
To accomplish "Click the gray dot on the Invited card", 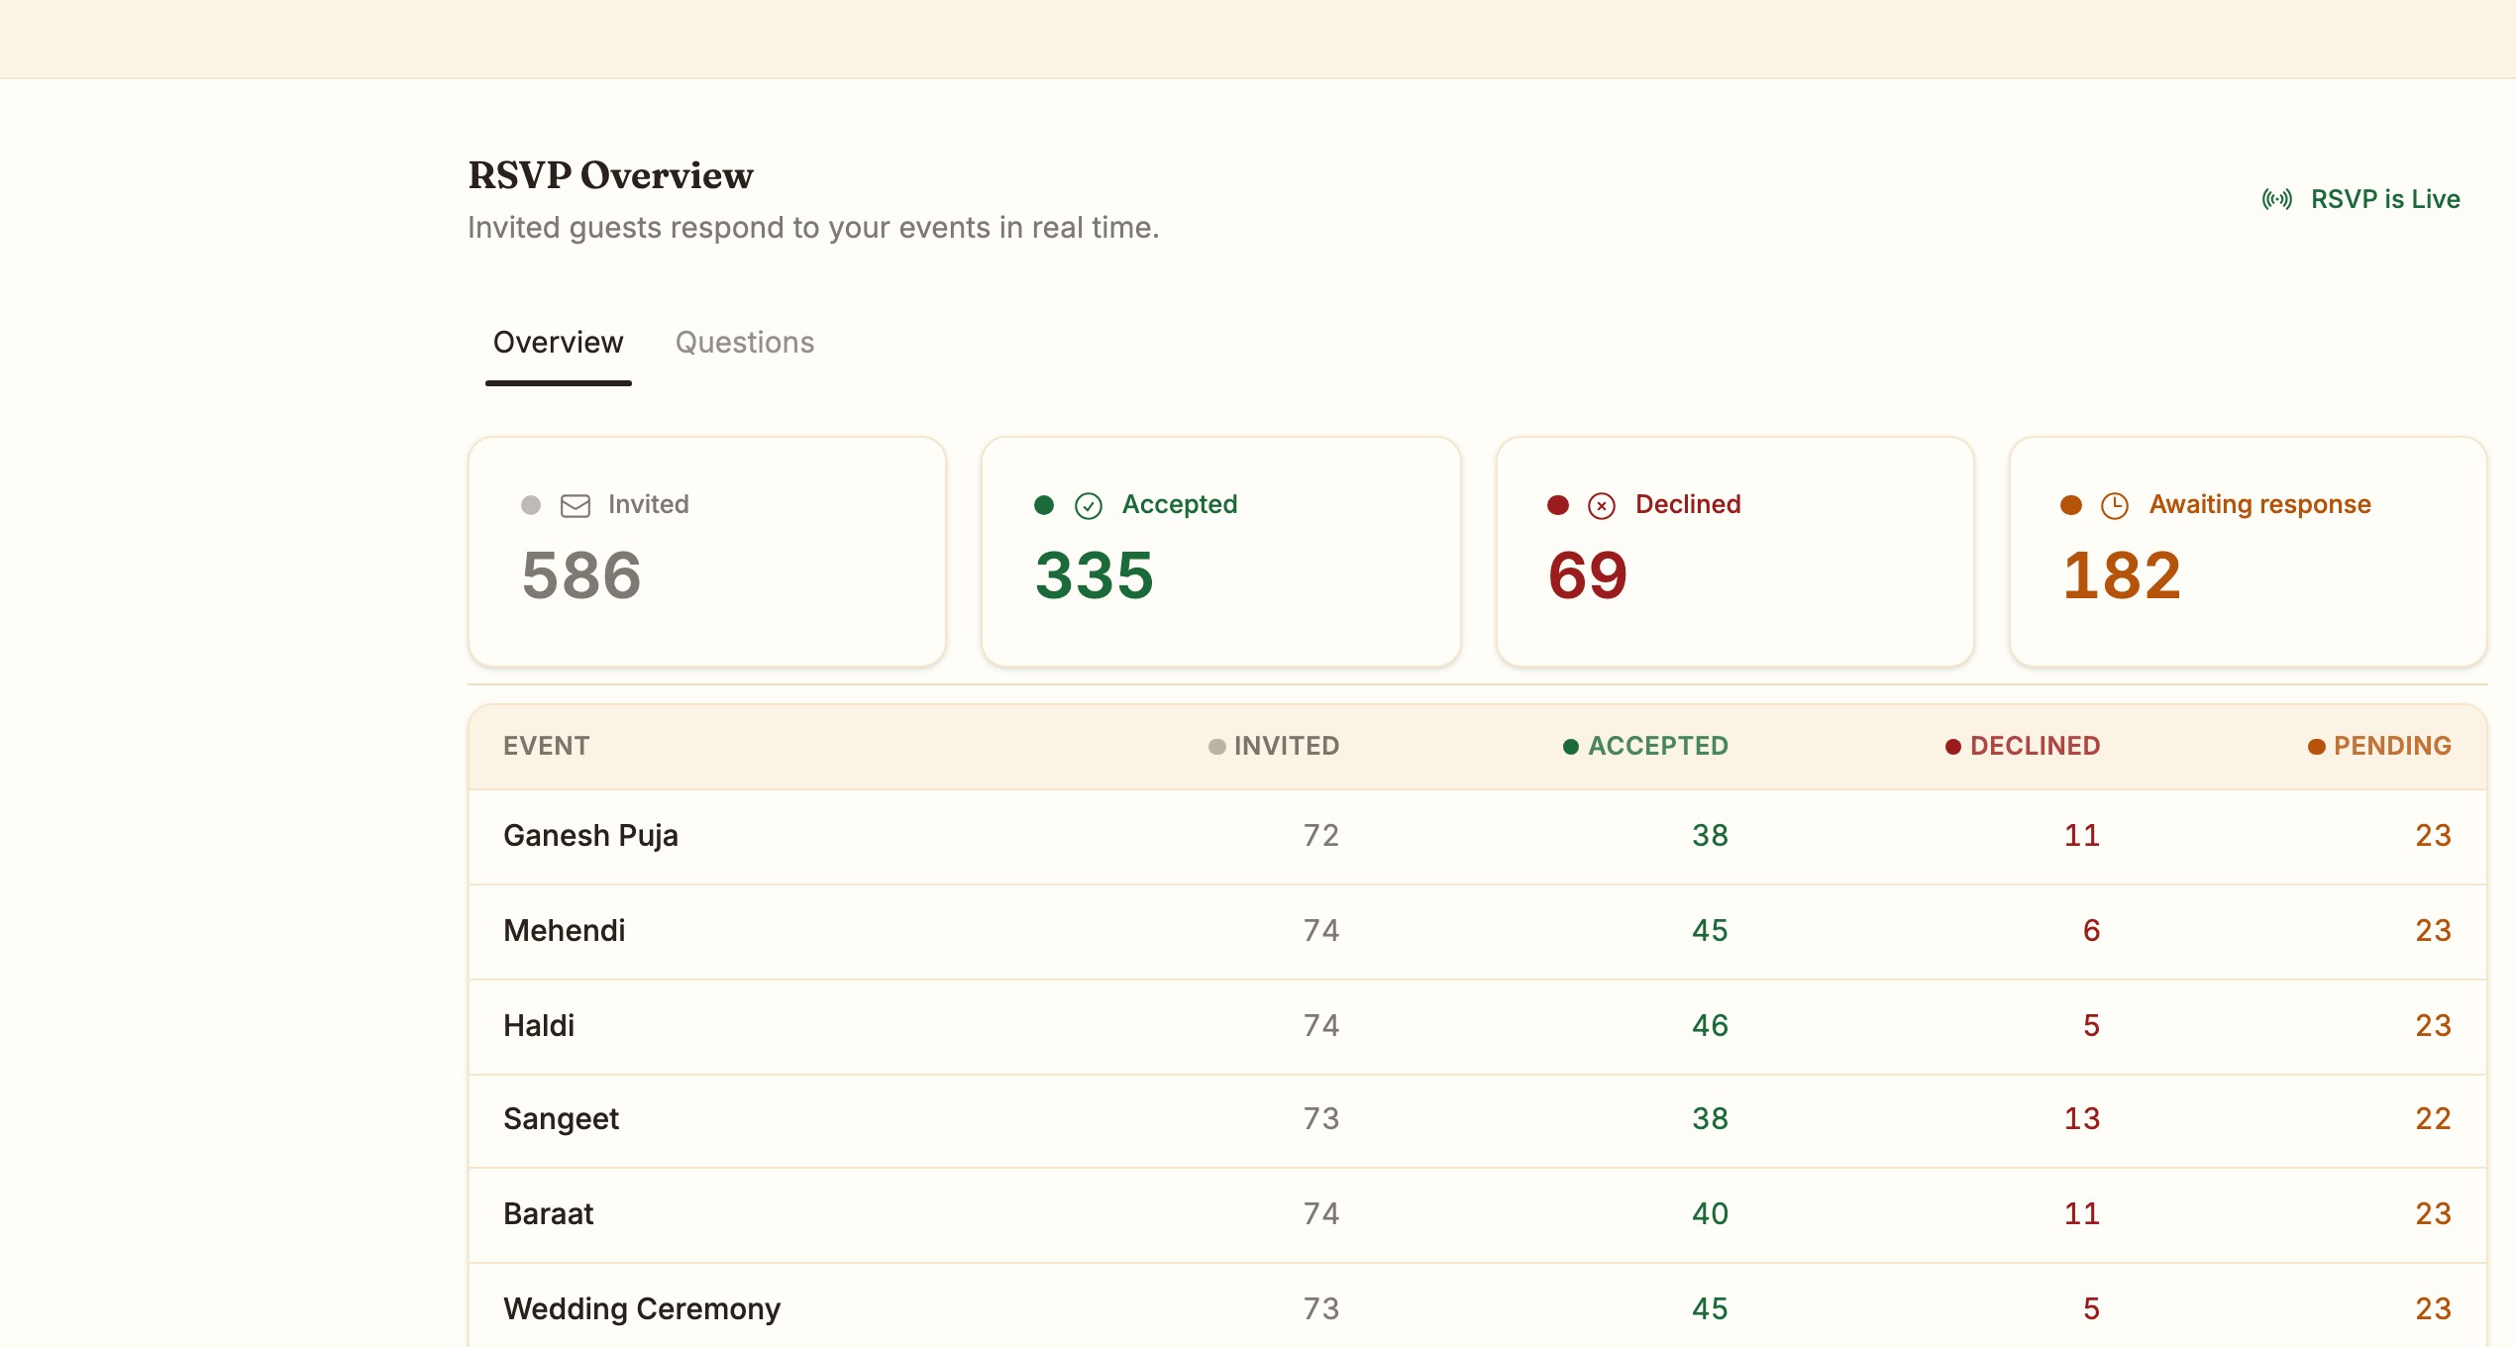I will coord(531,505).
